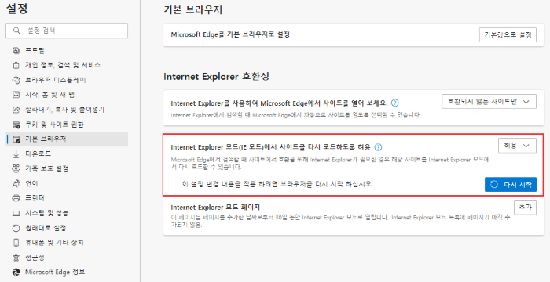550x282 pixels.
Task: Select 원래대로 설정 in the sidebar
Action: tap(67, 228)
